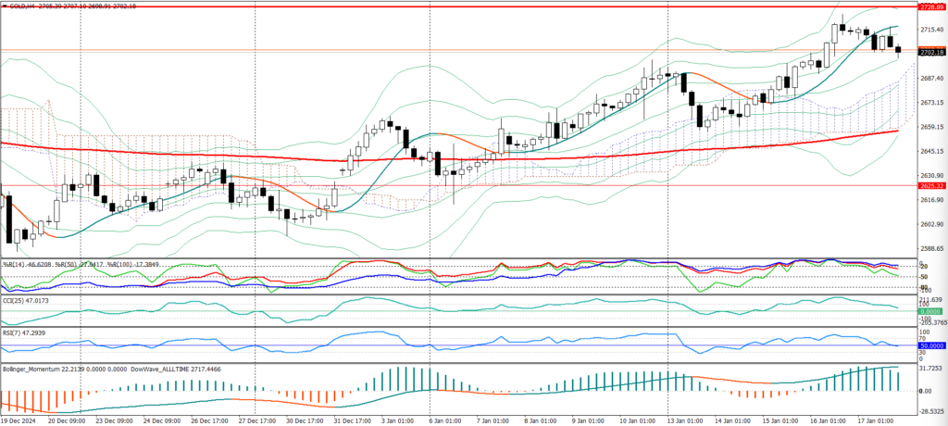Click the 2625.32 red price level tag
948x426 pixels.
(x=930, y=186)
